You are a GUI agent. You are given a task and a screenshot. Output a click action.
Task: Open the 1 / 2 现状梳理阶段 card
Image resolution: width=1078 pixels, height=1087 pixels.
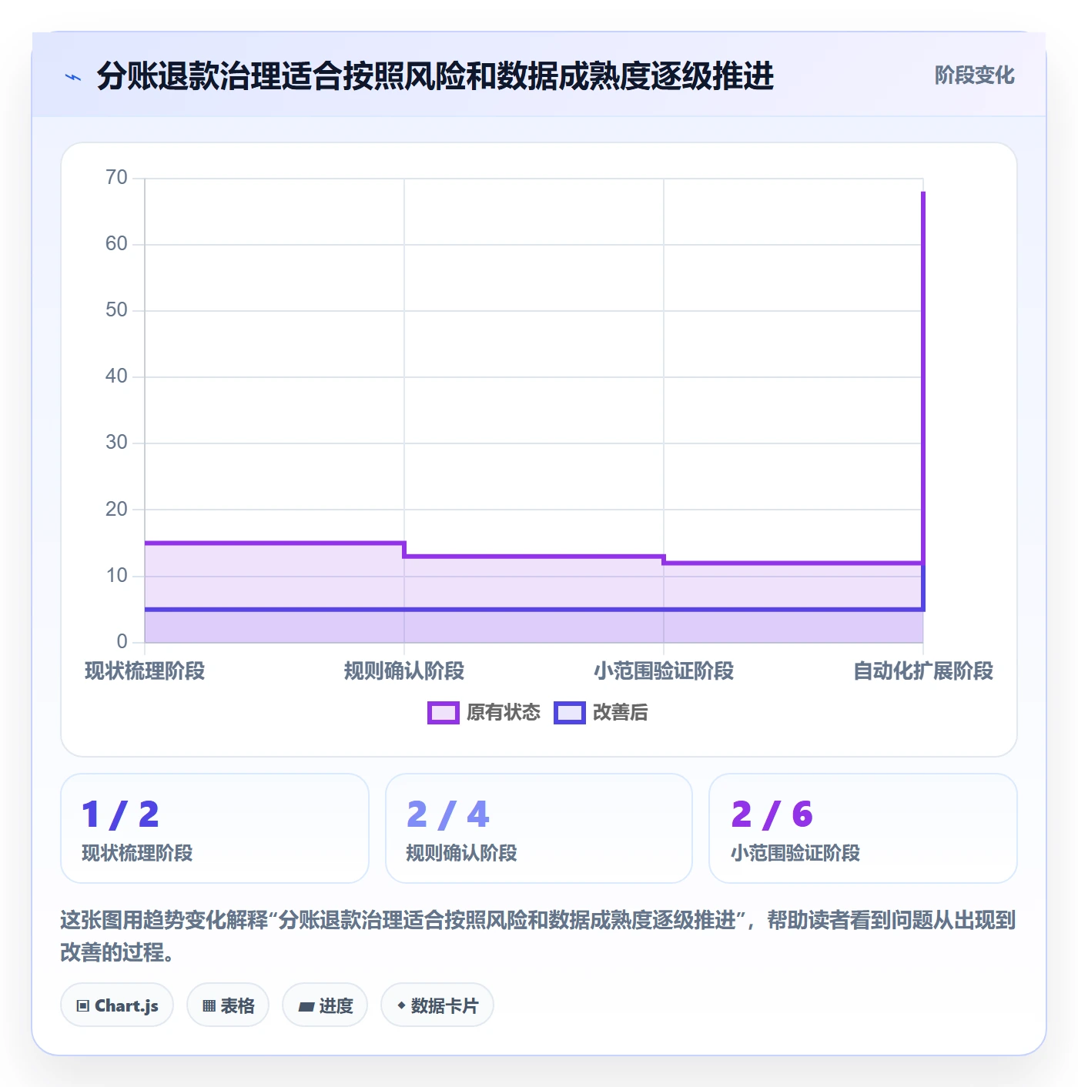click(215, 828)
